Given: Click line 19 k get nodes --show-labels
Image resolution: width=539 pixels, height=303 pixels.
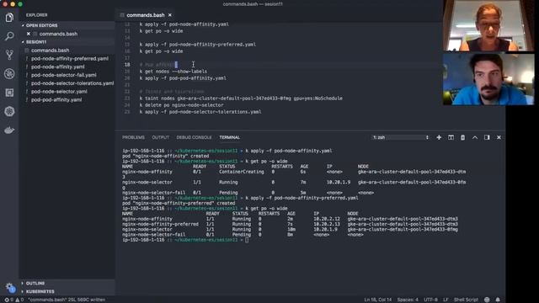Looking at the screenshot, I should pyautogui.click(x=173, y=72).
